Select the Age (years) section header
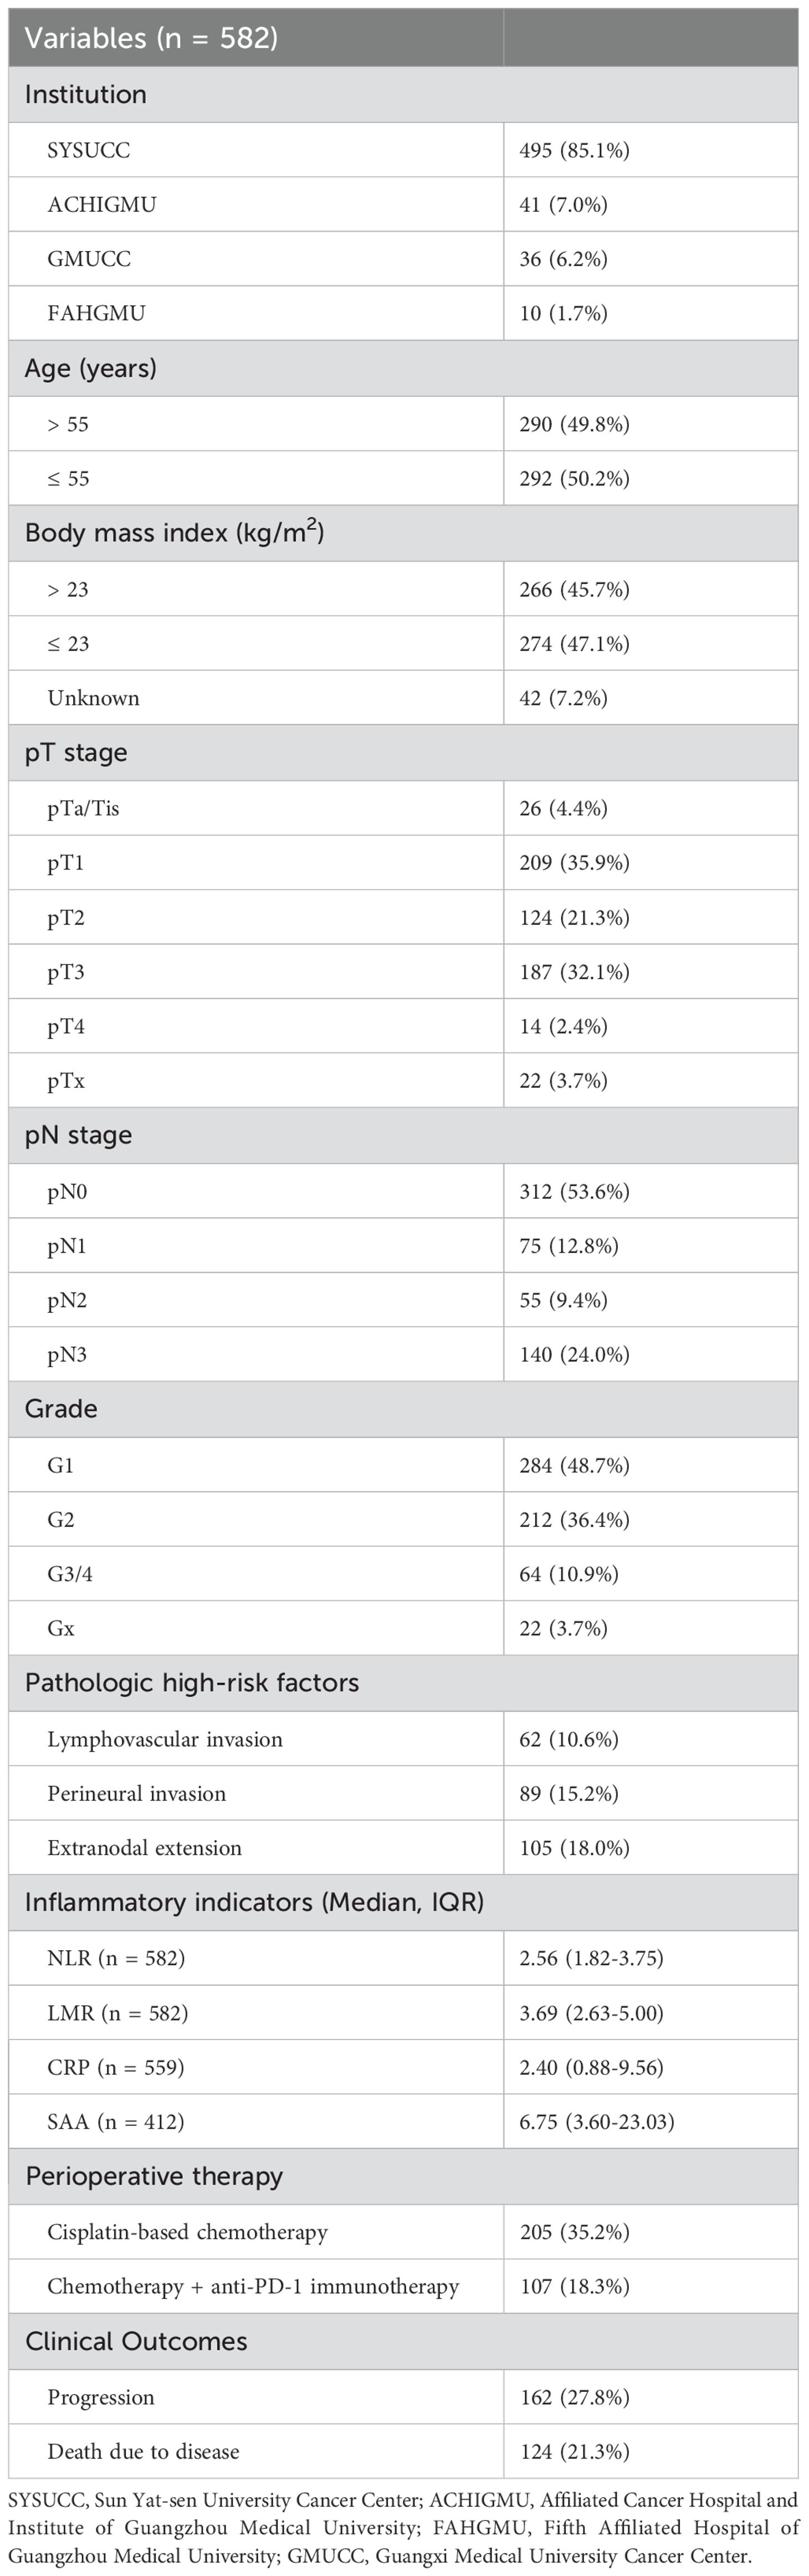The image size is (809, 2576). 91,369
